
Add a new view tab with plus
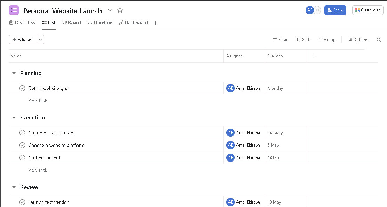click(x=155, y=23)
